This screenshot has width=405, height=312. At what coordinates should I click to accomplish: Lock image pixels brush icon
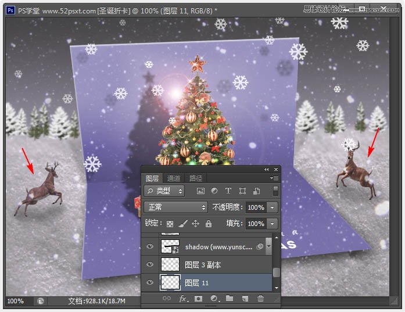tap(183, 224)
